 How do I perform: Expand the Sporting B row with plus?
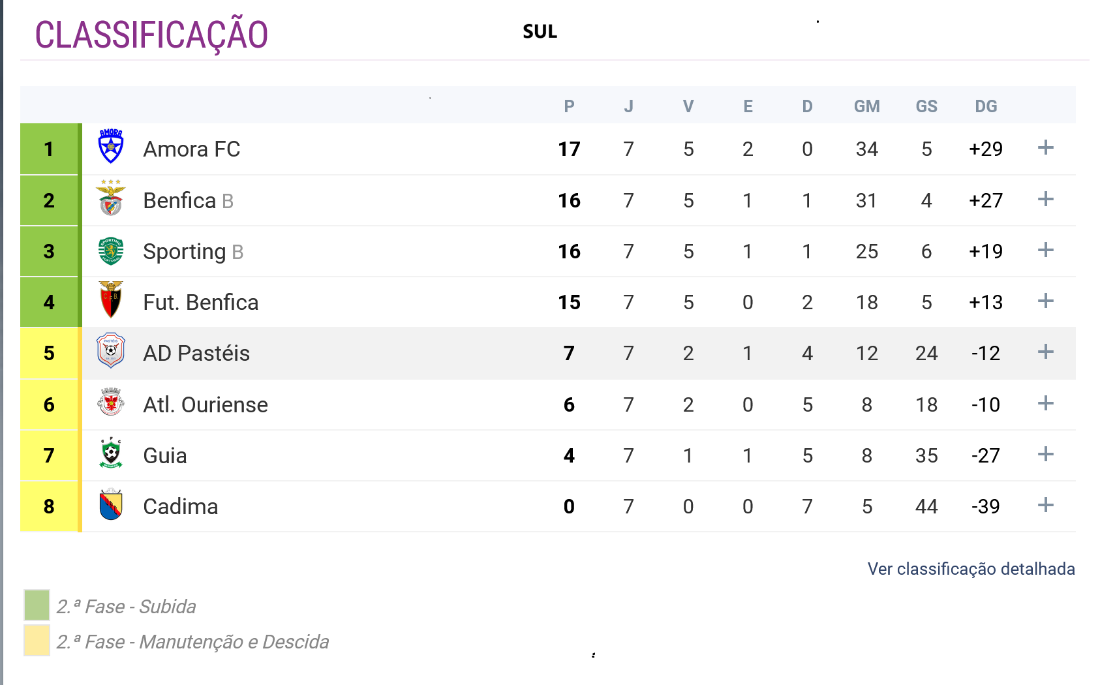point(1045,250)
